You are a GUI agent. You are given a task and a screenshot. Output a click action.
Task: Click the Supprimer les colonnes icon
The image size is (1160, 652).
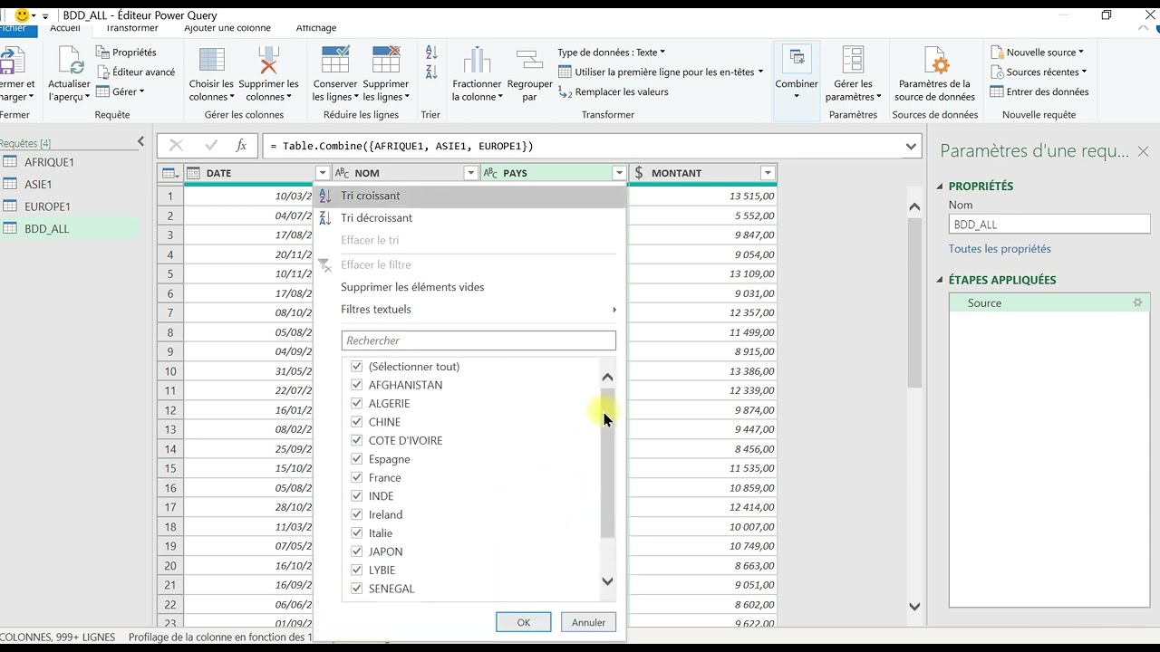tap(268, 61)
